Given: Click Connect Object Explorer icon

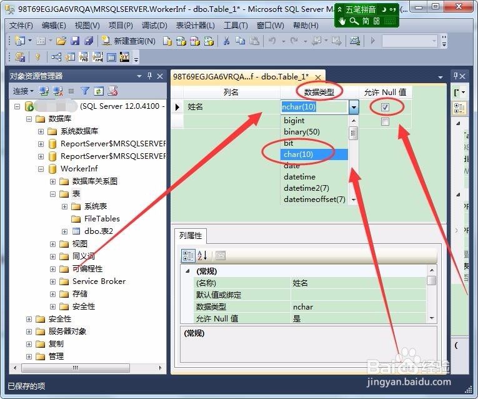Looking at the screenshot, I should point(44,91).
